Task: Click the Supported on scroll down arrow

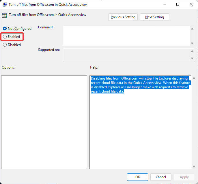Action: (192, 58)
